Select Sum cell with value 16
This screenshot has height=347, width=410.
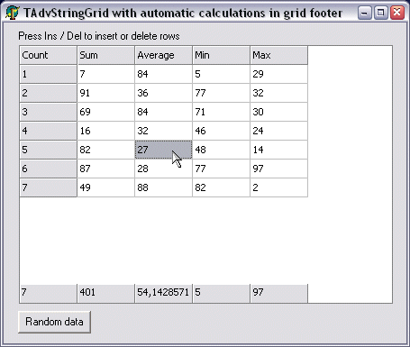(x=105, y=131)
